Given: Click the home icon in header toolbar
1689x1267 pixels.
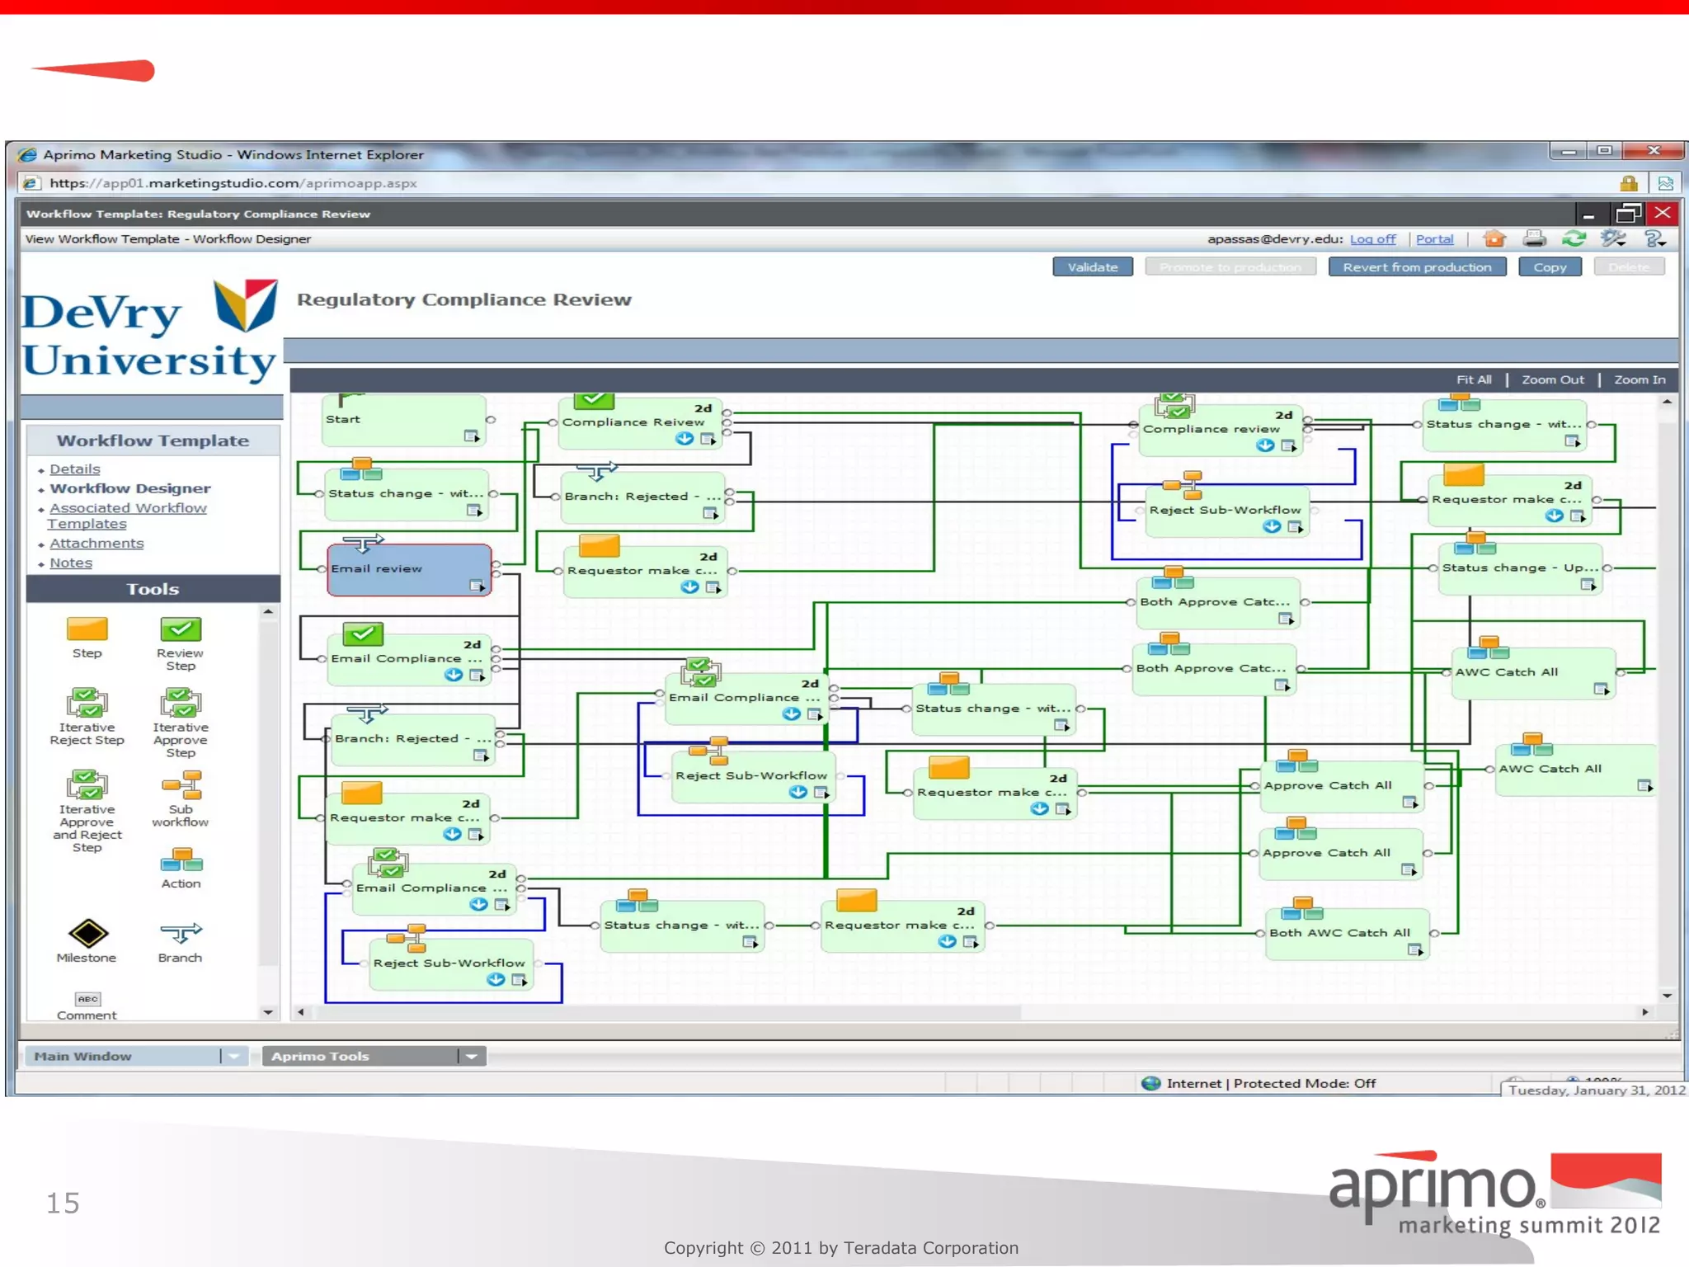Looking at the screenshot, I should click(1494, 239).
